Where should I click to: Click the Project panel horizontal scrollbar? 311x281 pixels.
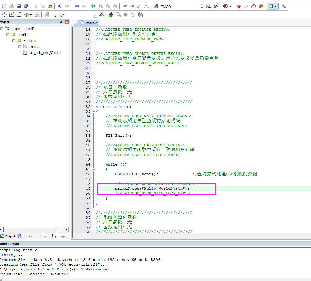pos(30,230)
